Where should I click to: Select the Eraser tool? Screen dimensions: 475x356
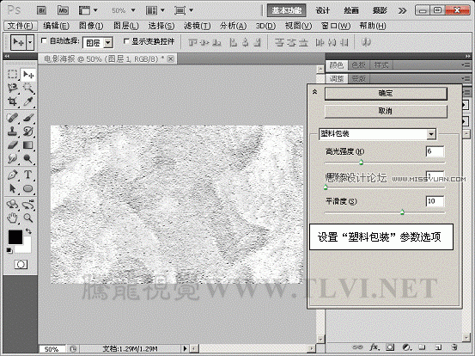click(12, 145)
